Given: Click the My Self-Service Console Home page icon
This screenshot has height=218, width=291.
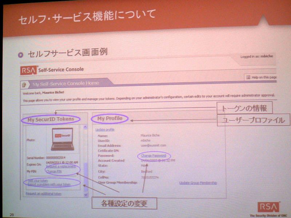Looking at the screenshot, I should pyautogui.click(x=24, y=85).
